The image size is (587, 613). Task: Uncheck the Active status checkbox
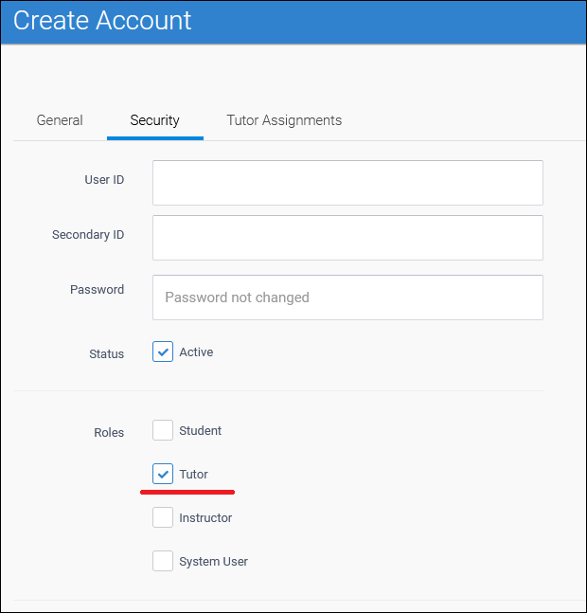point(163,352)
